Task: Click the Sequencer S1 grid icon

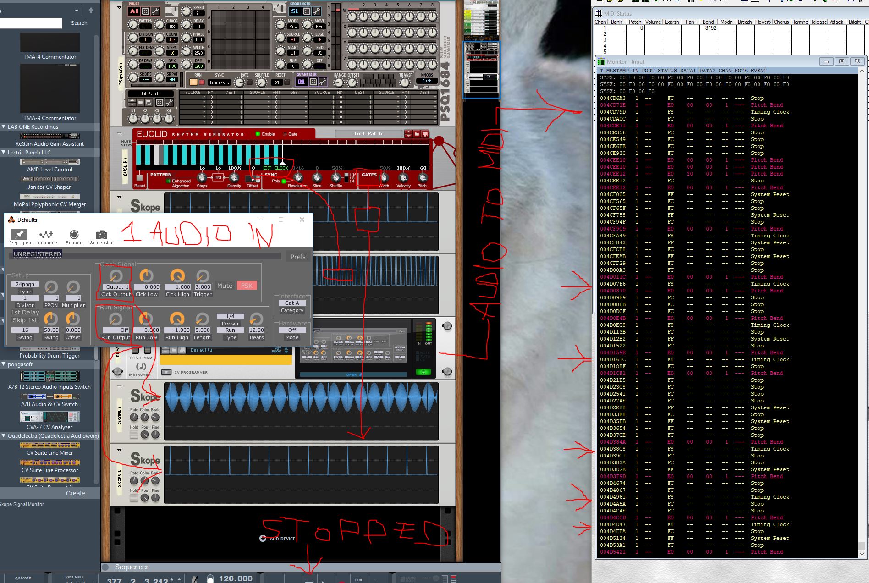Action: tap(306, 11)
